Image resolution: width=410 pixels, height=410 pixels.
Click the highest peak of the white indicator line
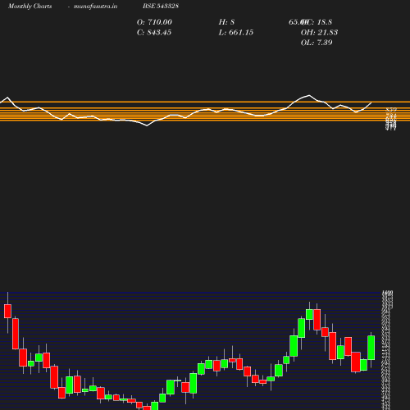(x=309, y=95)
